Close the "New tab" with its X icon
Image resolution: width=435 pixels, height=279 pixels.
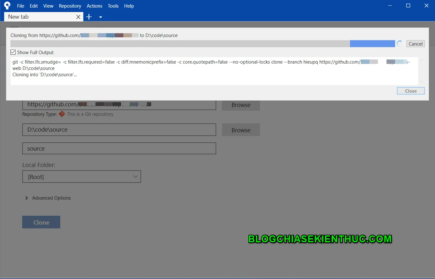tap(78, 16)
